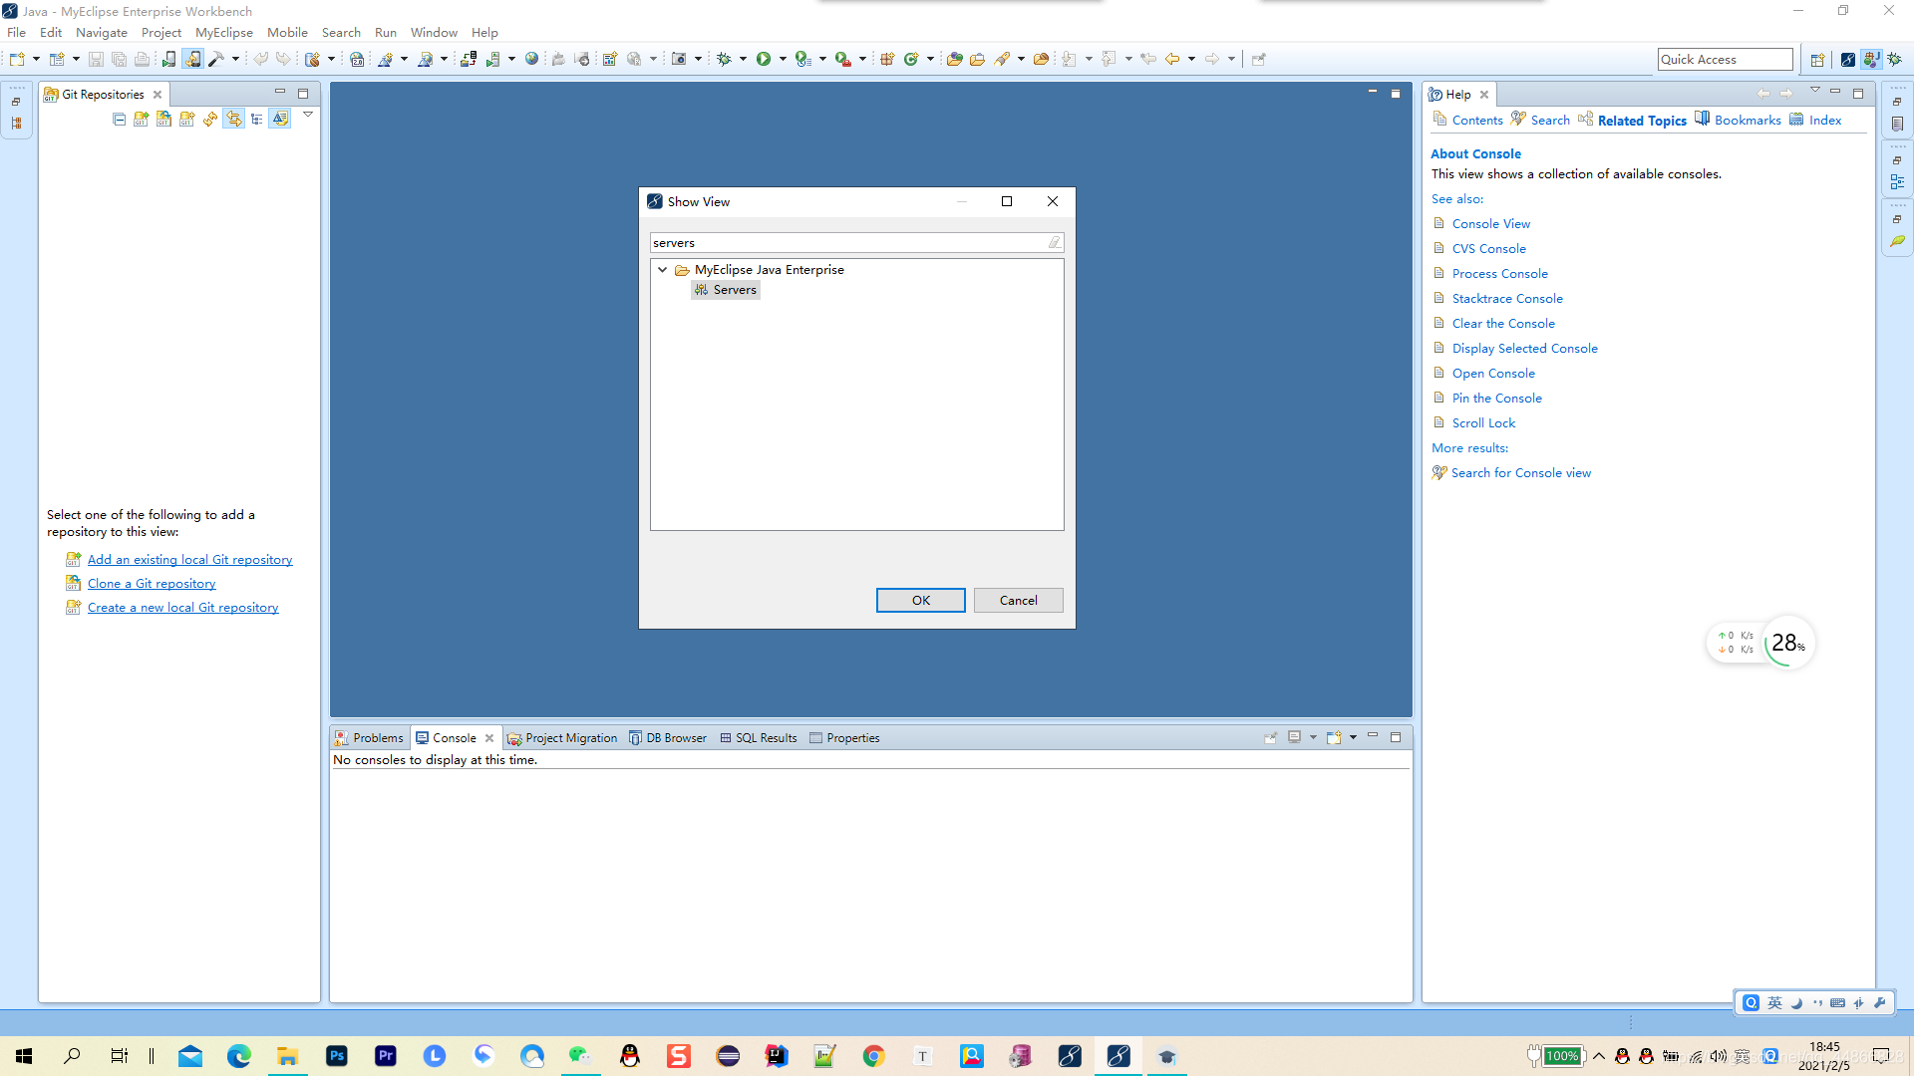Click Clone Git repository toolbar icon
The width and height of the screenshot is (1914, 1076).
[163, 119]
